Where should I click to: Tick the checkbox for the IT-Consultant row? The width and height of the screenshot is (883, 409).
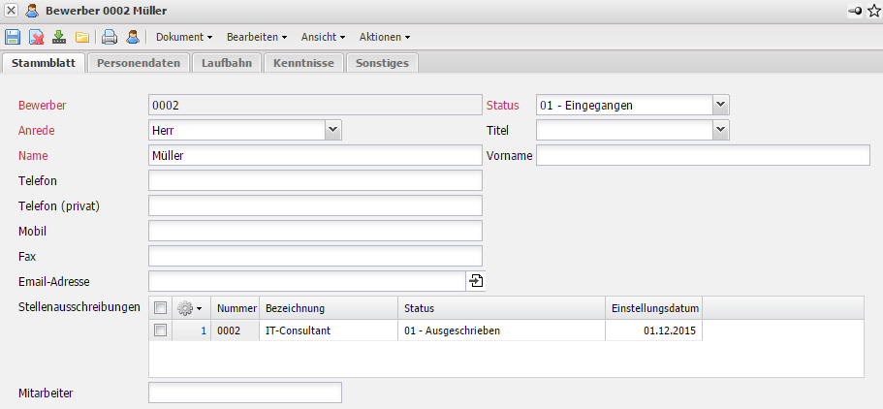tap(160, 330)
